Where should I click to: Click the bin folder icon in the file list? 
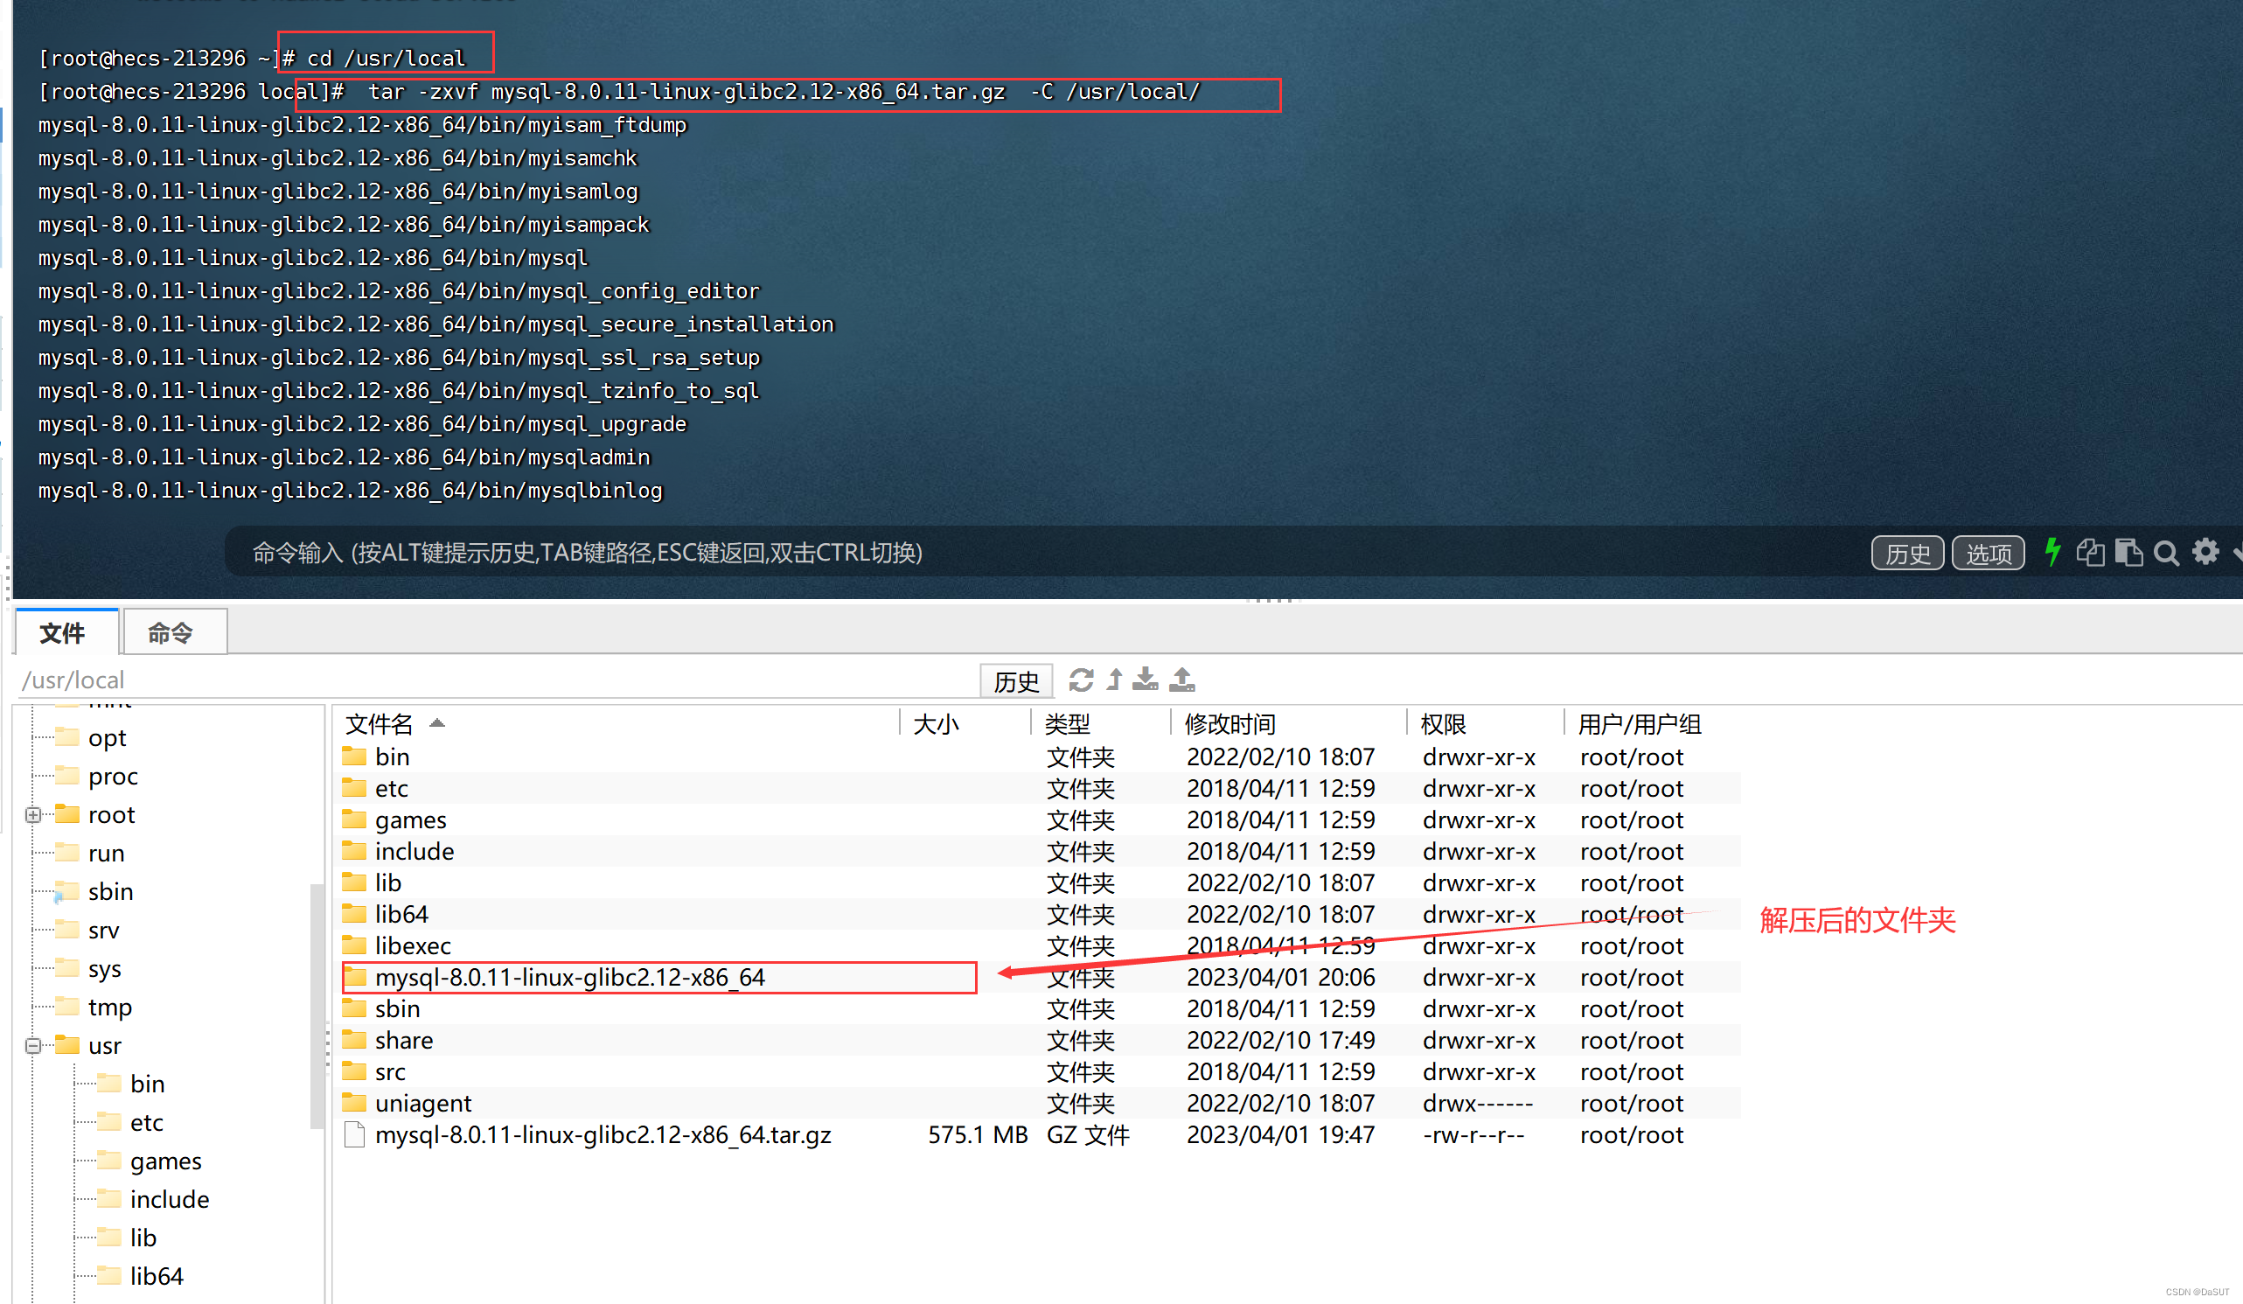click(x=354, y=757)
